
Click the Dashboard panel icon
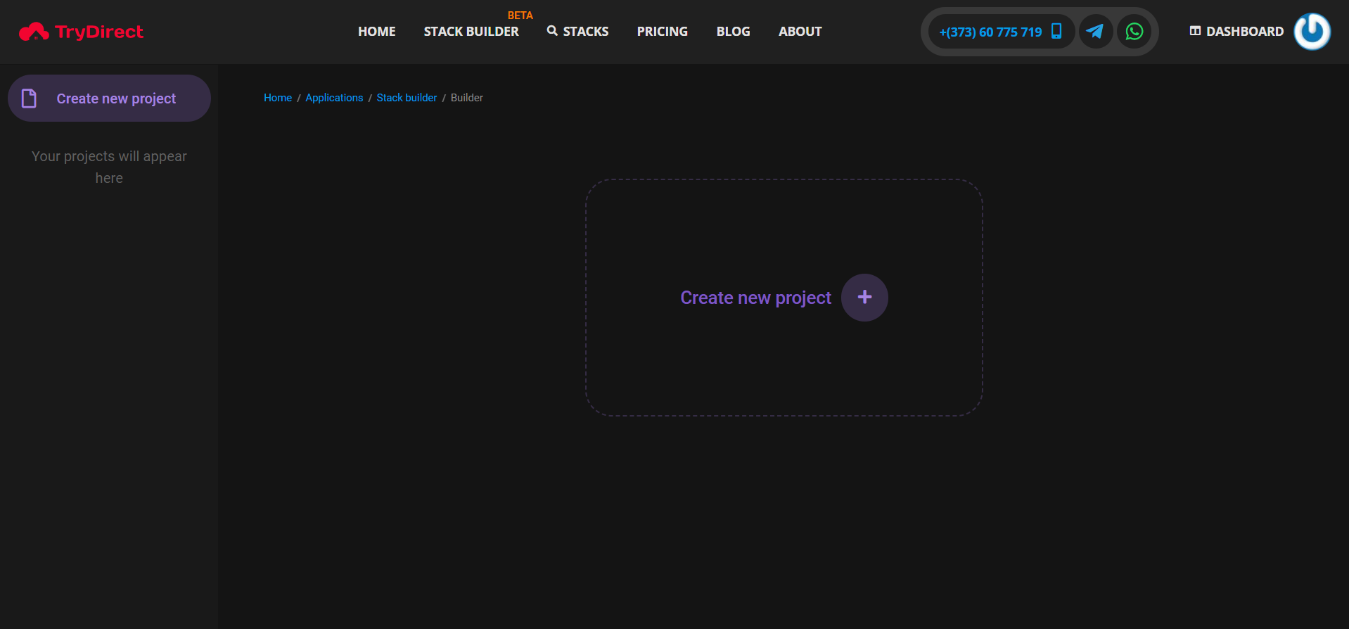pos(1195,31)
